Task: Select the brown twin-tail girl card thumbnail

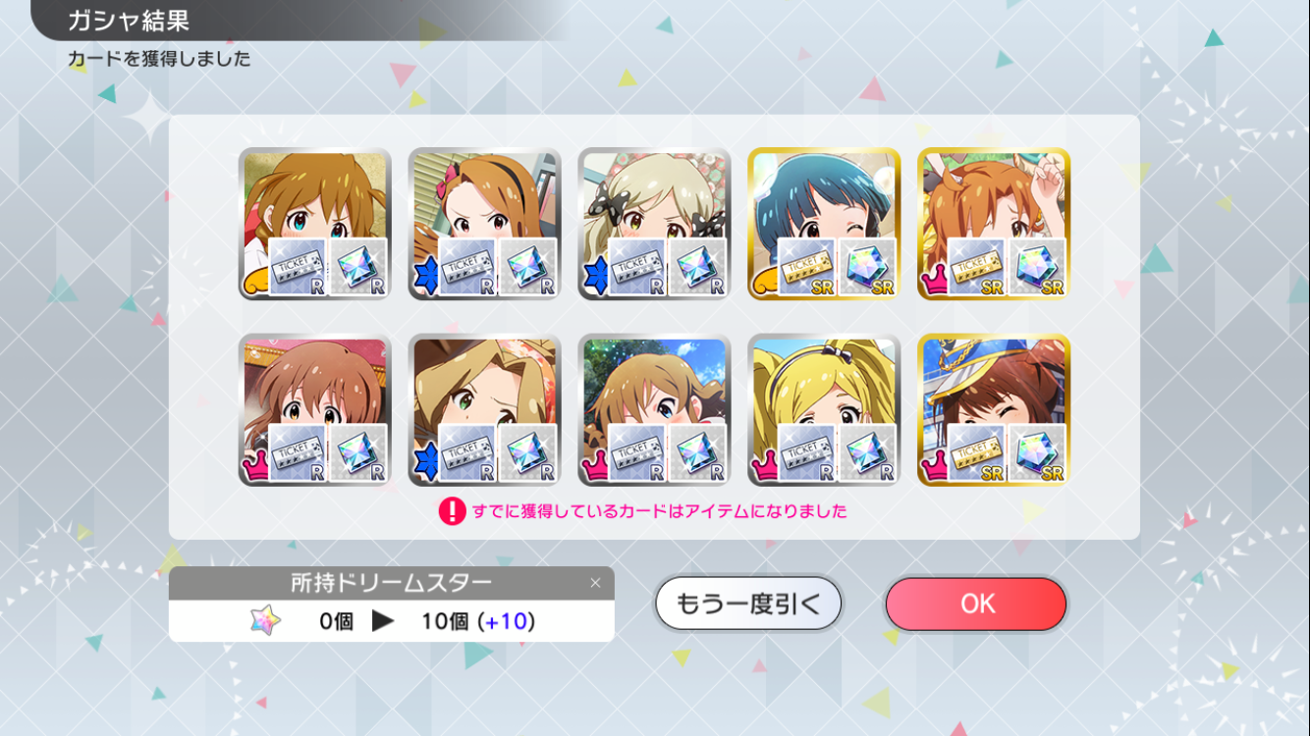Action: click(315, 224)
